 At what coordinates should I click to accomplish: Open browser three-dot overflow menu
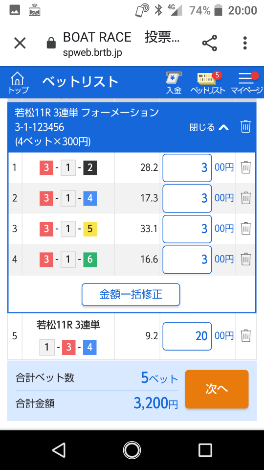(x=245, y=43)
